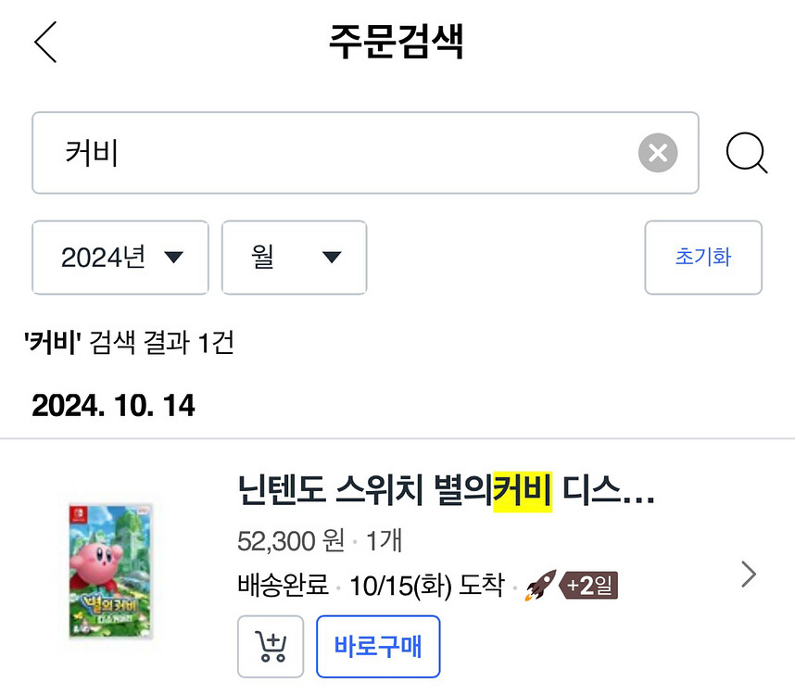Tap the 주문검색 page title
Viewport: 795px width, 695px height.
(x=396, y=42)
